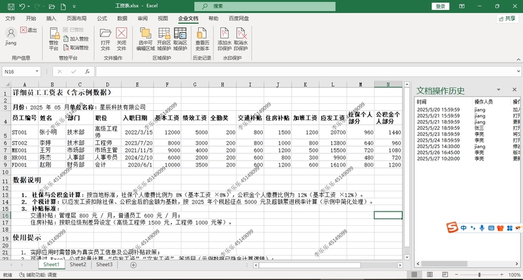523x280 pixels.
Task: Switch to the 百度网盘 ribbon tab
Action: [x=239, y=18]
